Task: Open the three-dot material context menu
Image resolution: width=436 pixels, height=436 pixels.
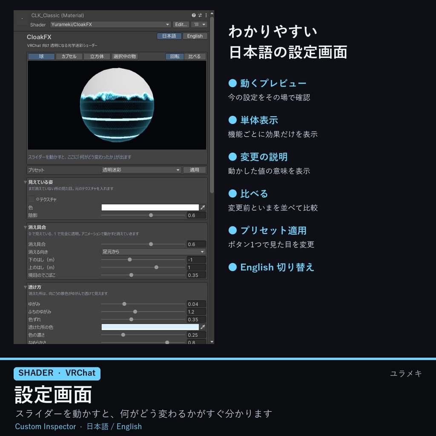Action: point(206,15)
